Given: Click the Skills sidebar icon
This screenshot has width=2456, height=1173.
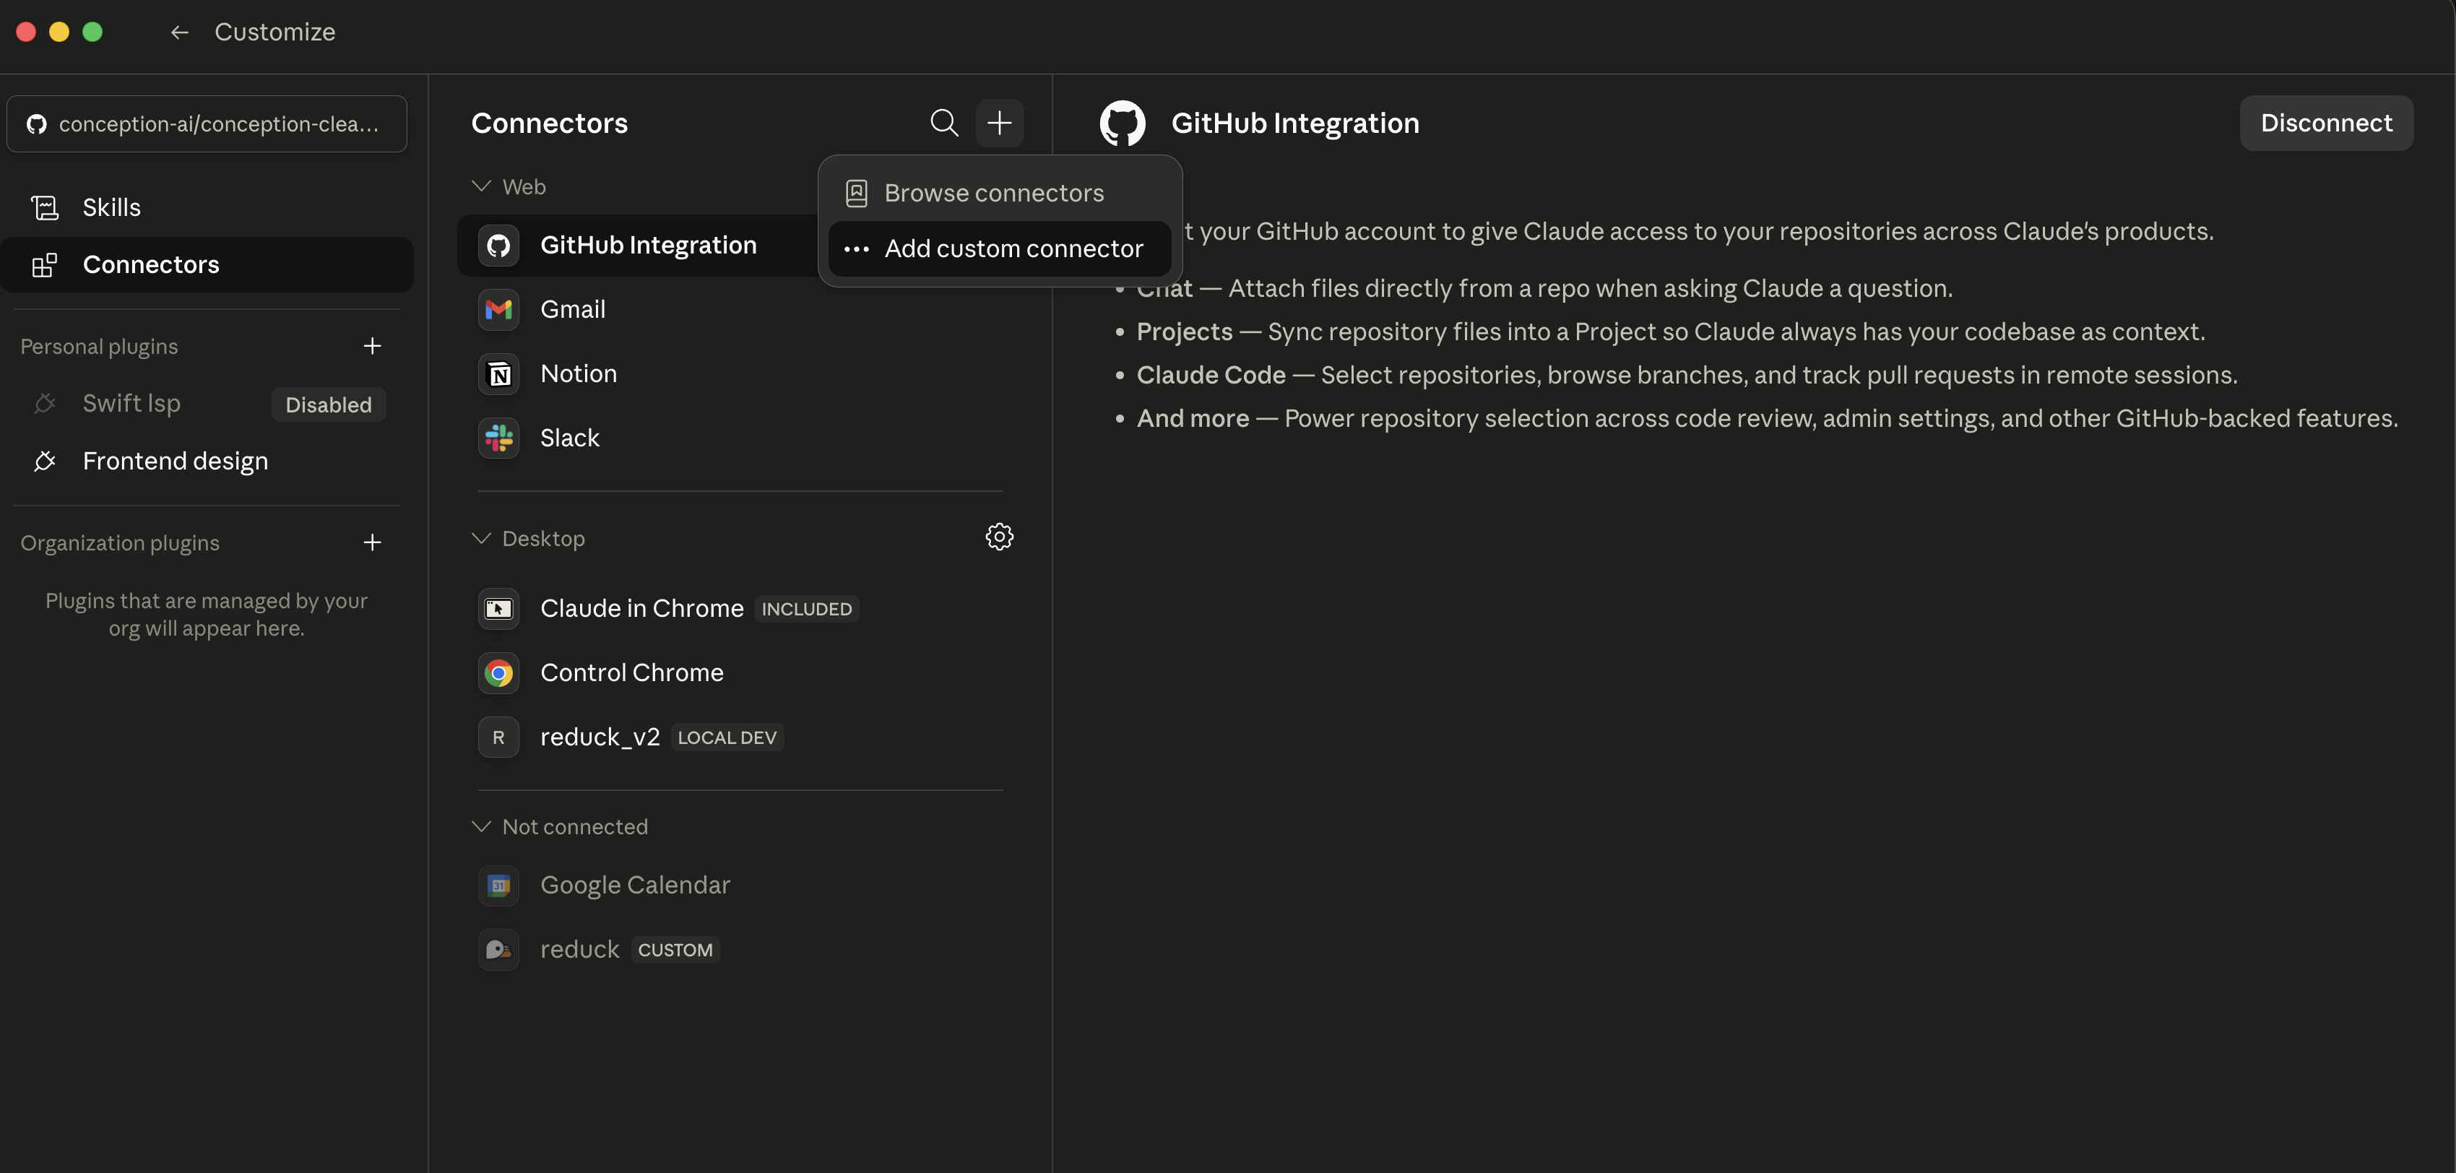Looking at the screenshot, I should [x=45, y=207].
